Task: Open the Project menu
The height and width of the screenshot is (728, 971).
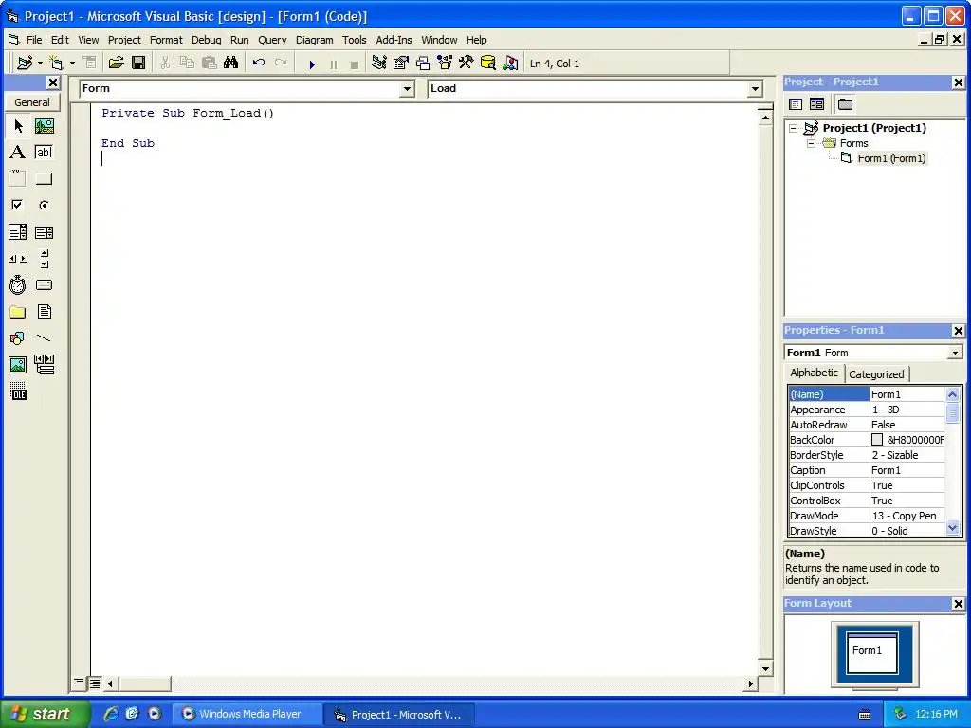Action: (124, 40)
